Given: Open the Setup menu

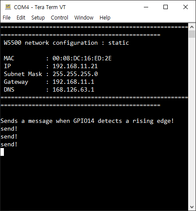Looking at the screenshot, I should (x=38, y=18).
